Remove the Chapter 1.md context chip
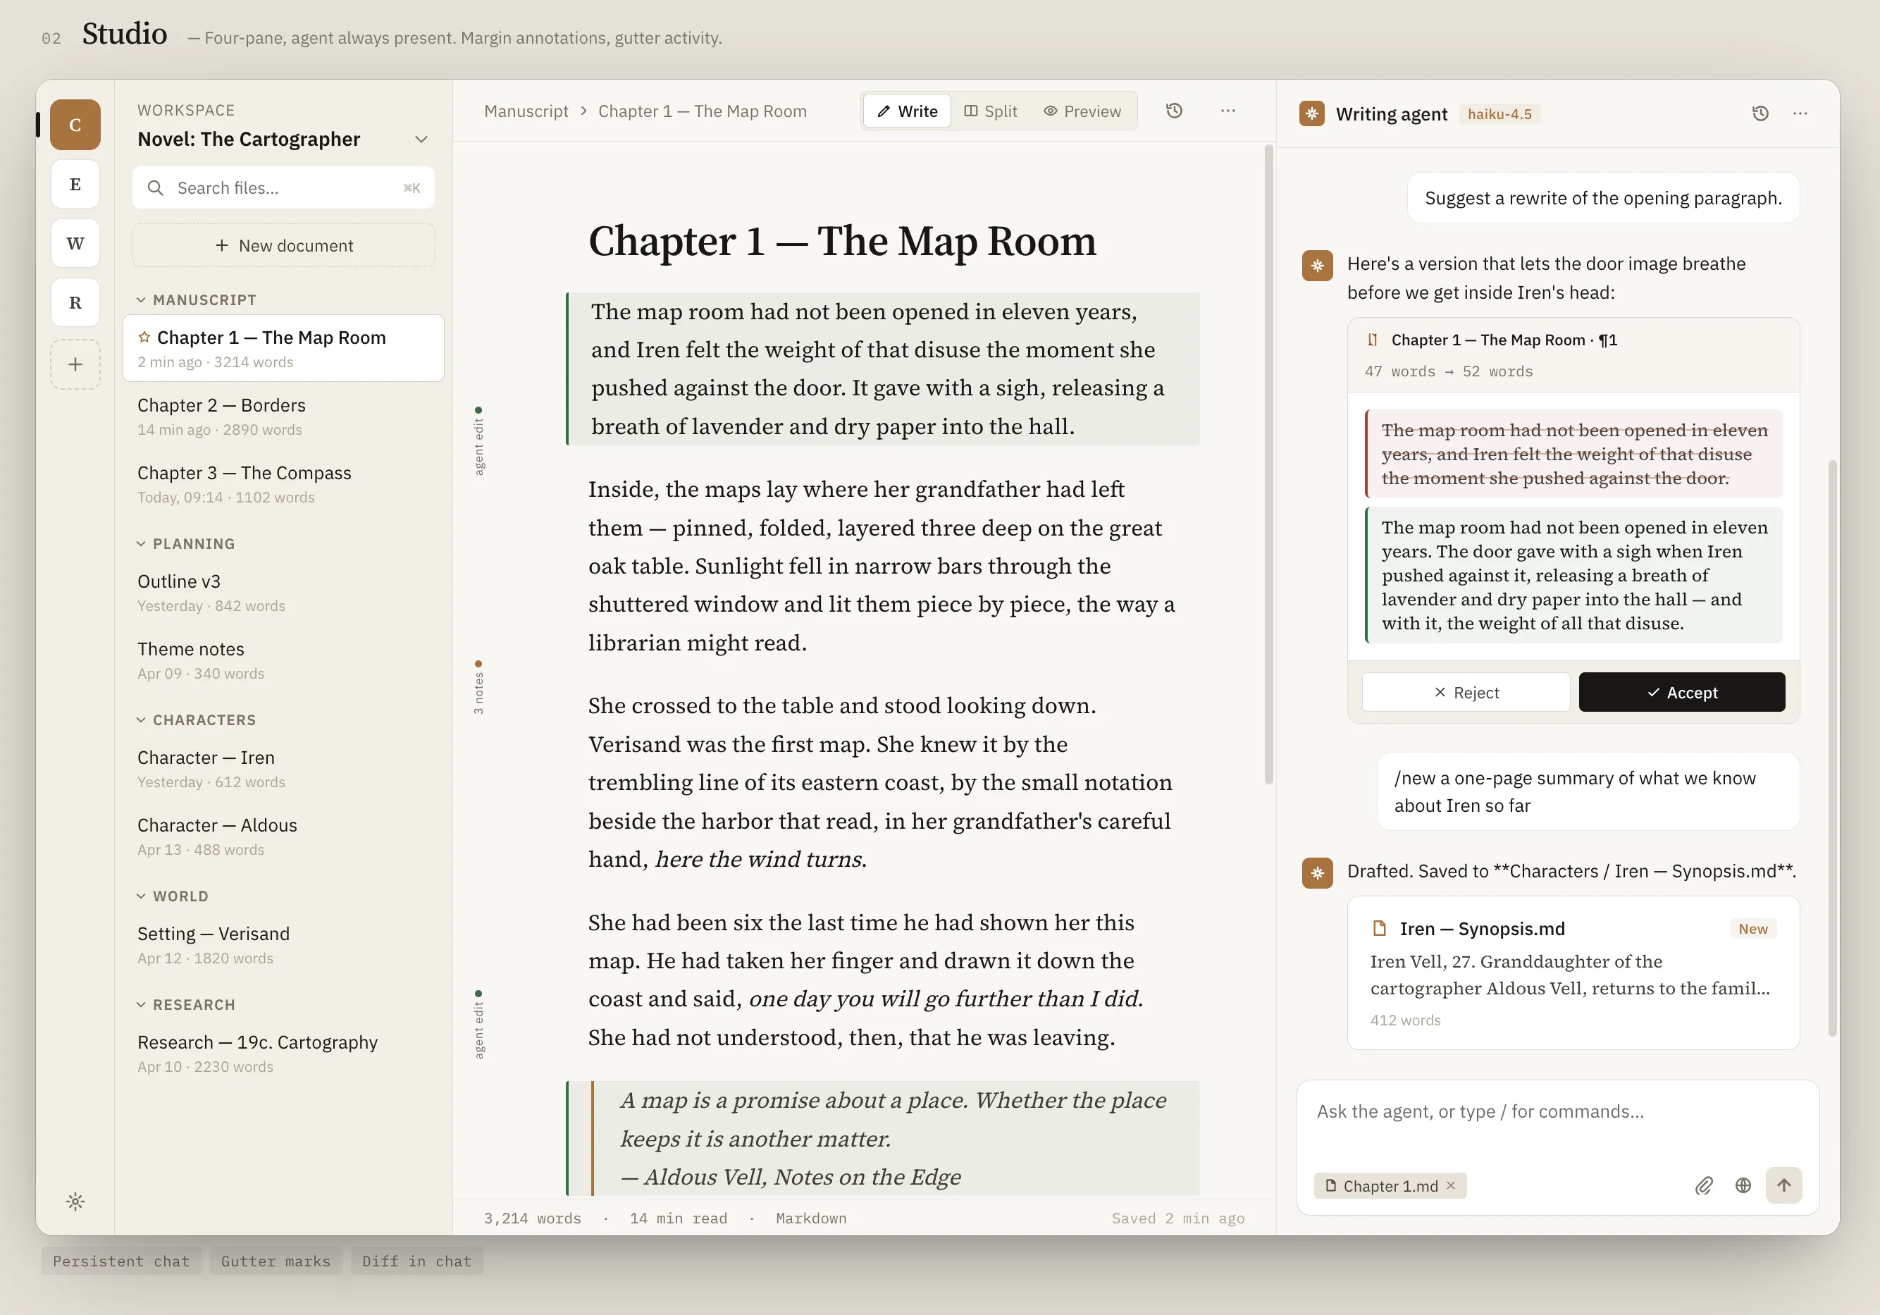1880x1315 pixels. tap(1451, 1185)
